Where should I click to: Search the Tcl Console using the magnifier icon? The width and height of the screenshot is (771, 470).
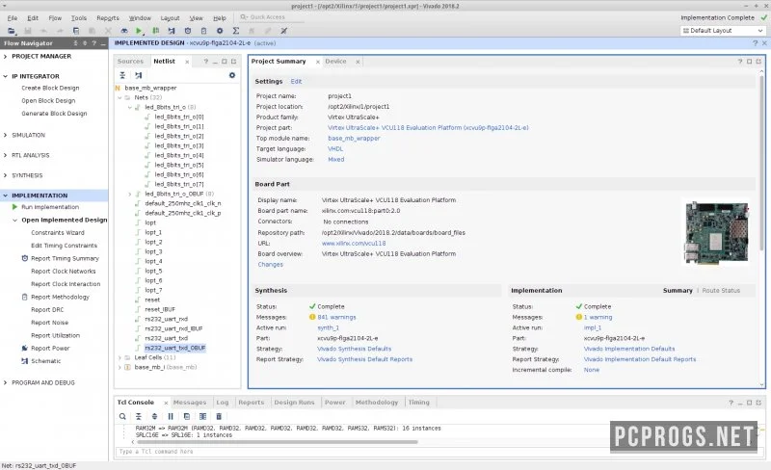tap(122, 416)
